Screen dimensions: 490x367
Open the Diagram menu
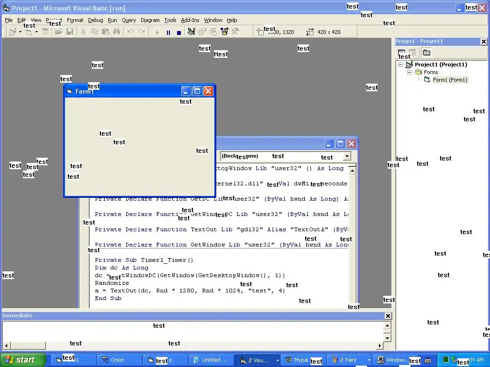pyautogui.click(x=150, y=20)
